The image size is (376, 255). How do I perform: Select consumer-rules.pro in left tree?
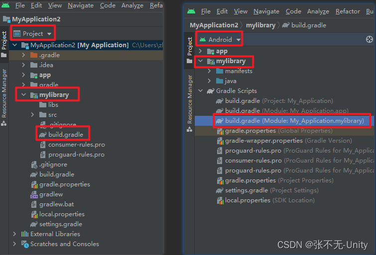click(x=73, y=145)
